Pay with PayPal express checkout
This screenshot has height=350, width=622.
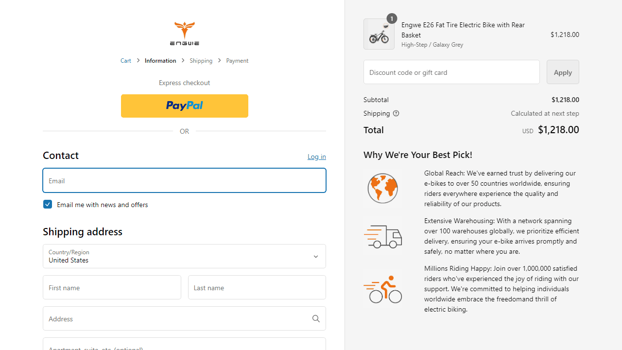(x=185, y=106)
